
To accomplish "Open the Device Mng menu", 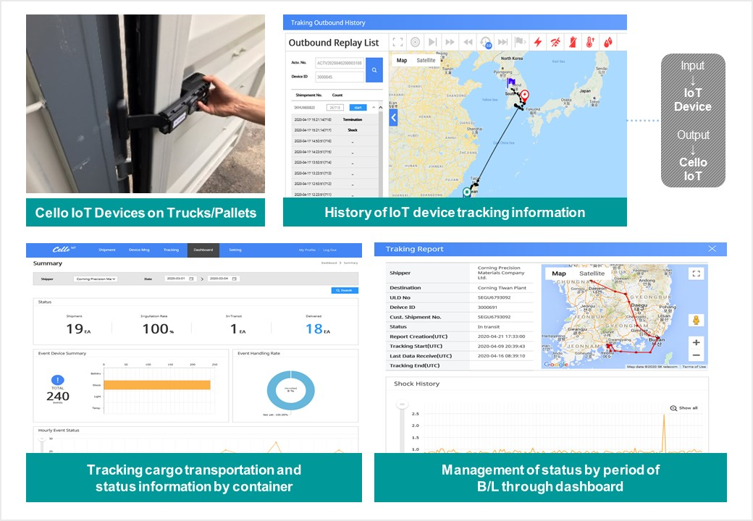I will [139, 250].
